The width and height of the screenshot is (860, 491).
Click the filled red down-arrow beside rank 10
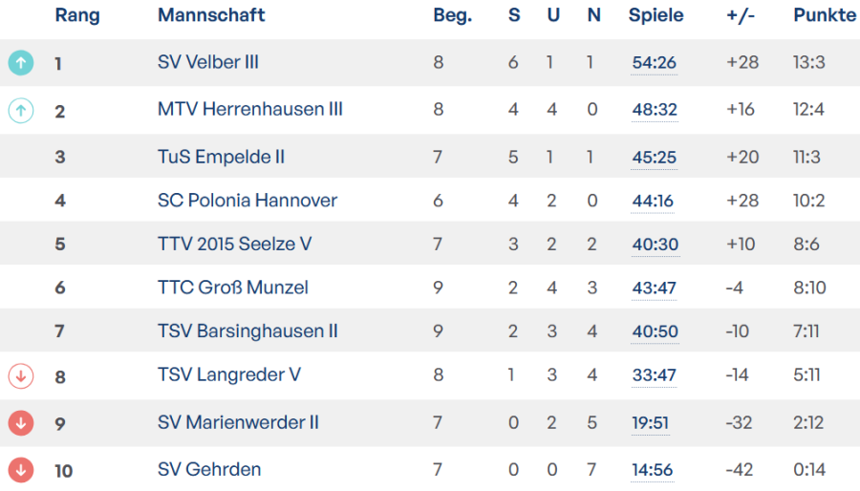point(21,470)
